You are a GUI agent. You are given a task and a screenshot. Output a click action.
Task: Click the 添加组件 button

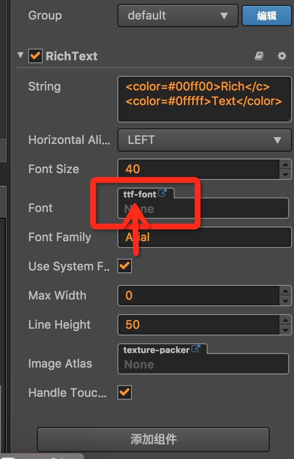tap(153, 440)
